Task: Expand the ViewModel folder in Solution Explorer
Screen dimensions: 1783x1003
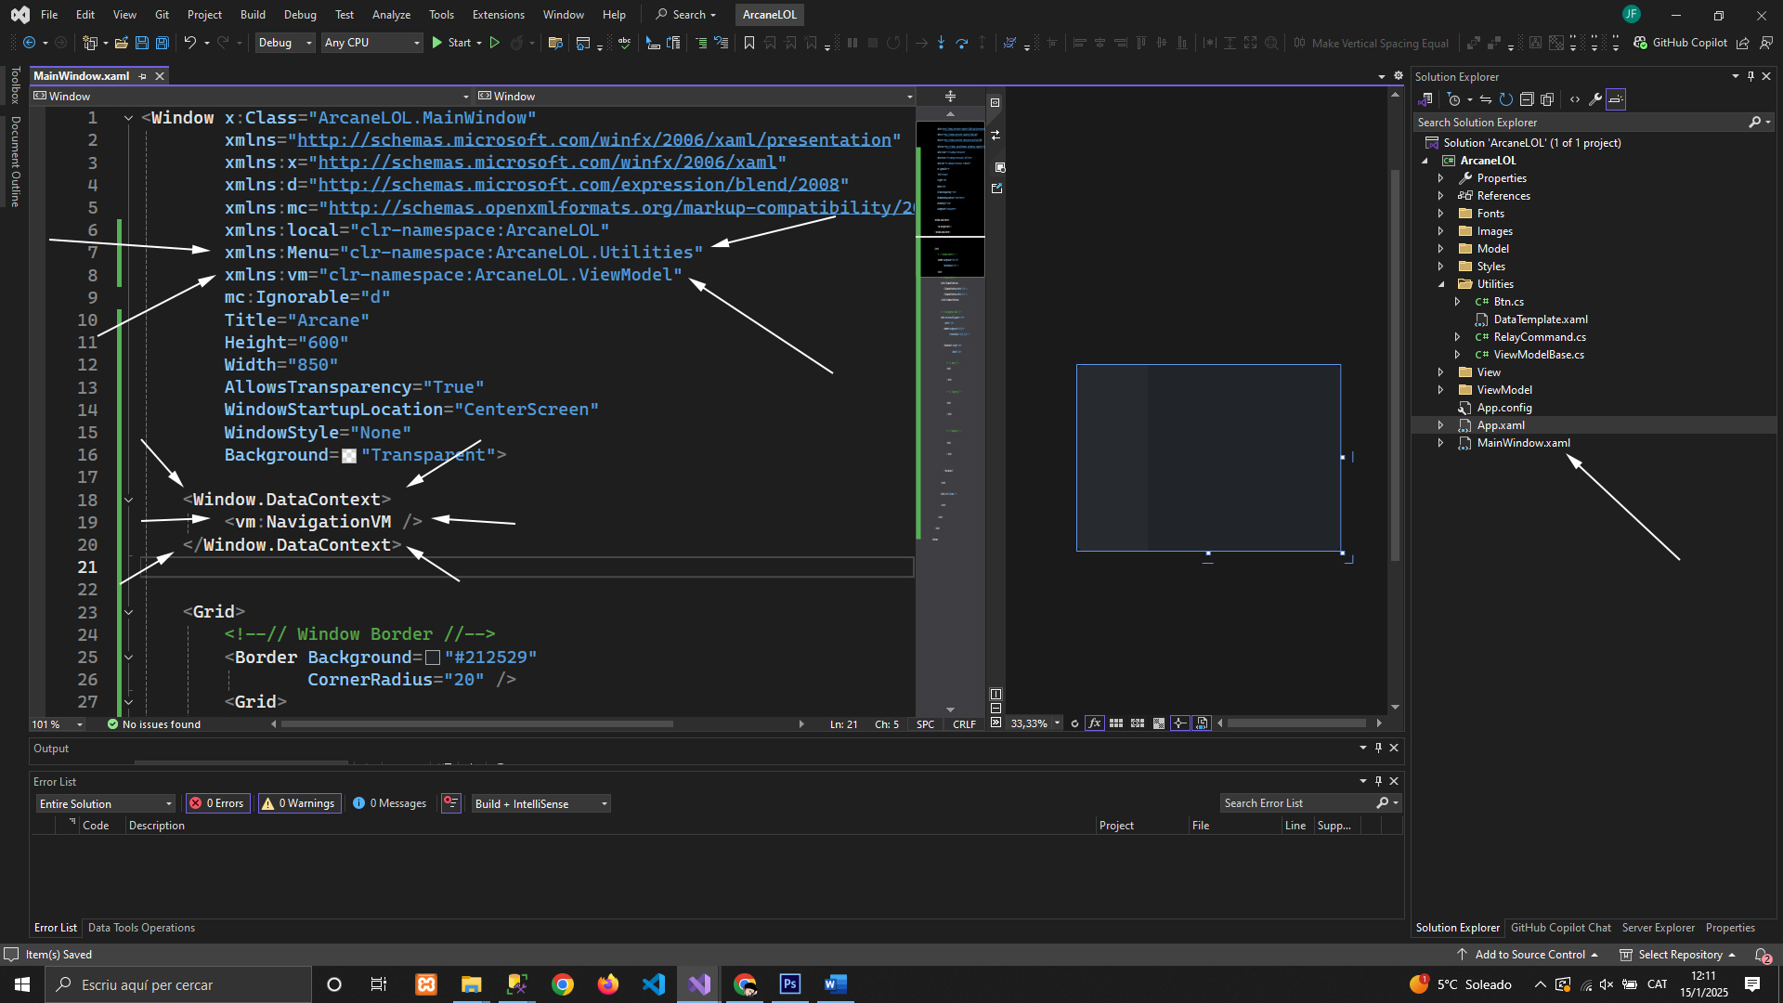Action: [1440, 390]
